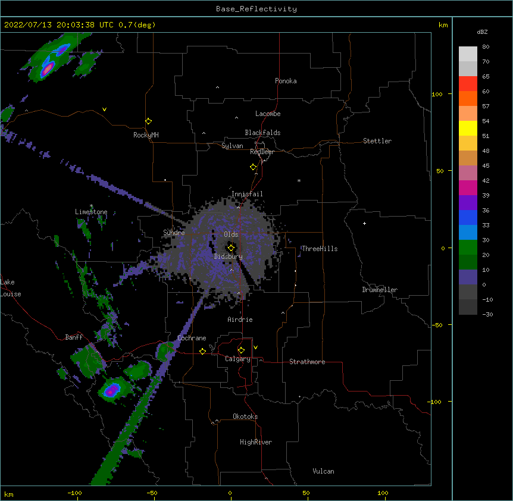
Task: Select the yellow v marker west of RockyMH
Action: pyautogui.click(x=104, y=109)
